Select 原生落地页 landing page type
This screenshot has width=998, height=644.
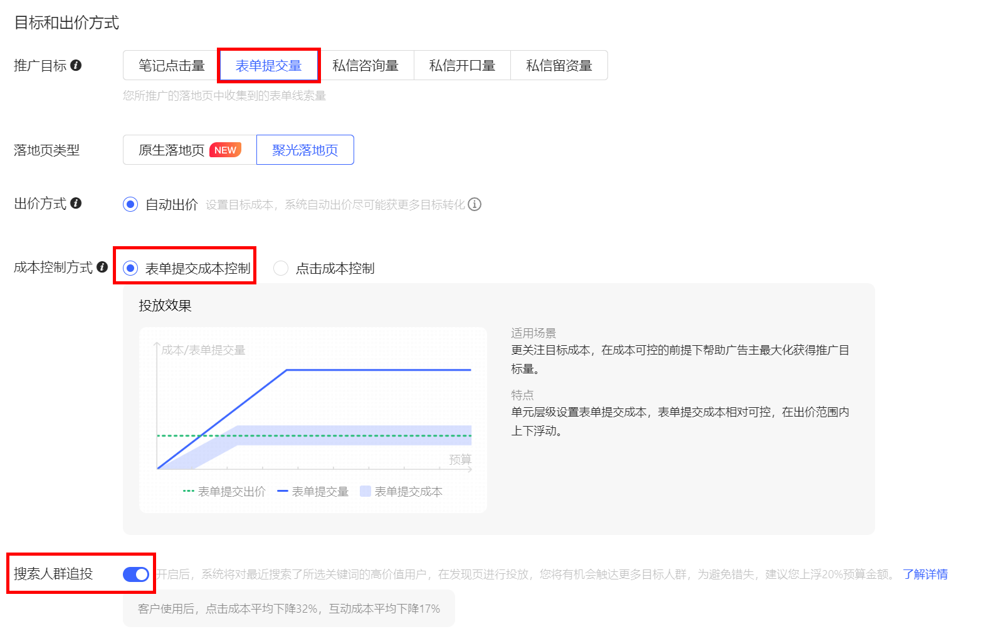pyautogui.click(x=189, y=150)
